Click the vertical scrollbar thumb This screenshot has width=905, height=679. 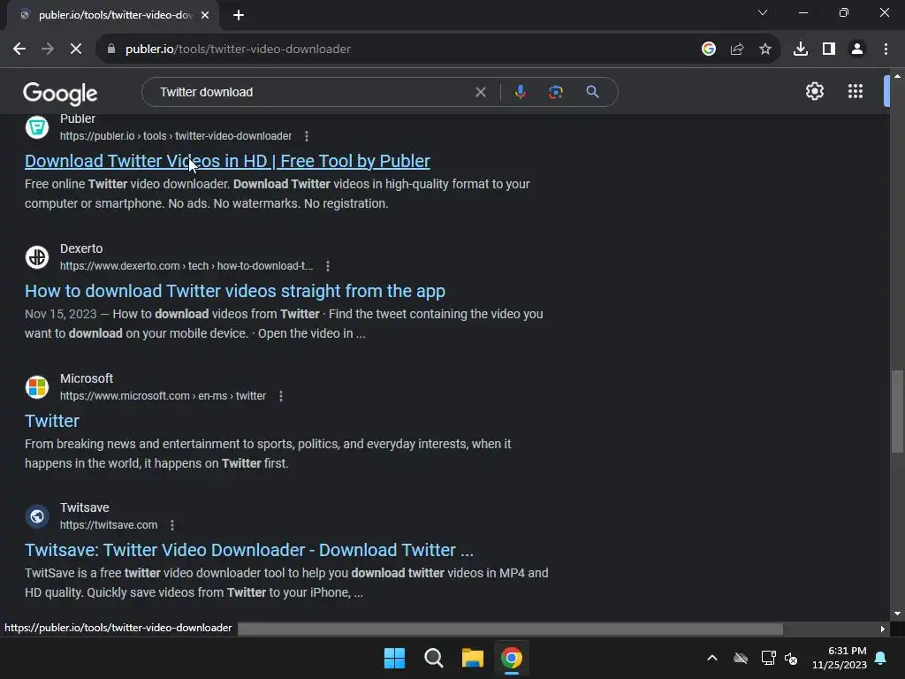[898, 411]
